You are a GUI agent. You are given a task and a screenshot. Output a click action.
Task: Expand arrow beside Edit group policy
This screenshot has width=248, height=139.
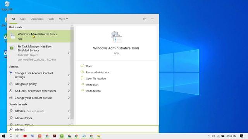(x=69, y=84)
